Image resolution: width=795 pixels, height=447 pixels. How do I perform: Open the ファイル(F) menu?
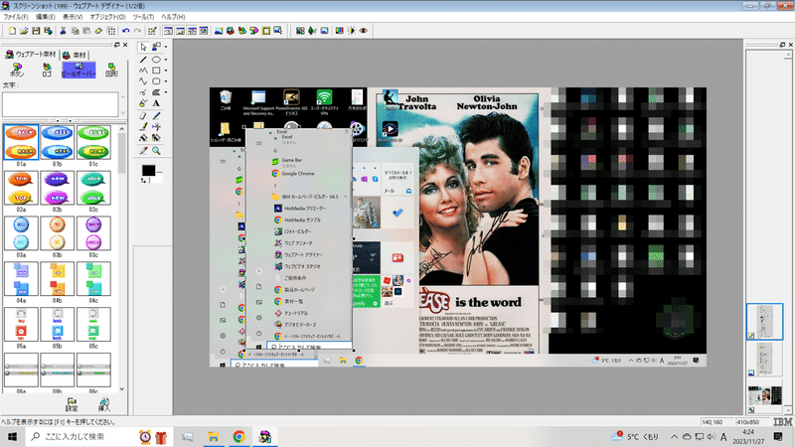tap(16, 17)
